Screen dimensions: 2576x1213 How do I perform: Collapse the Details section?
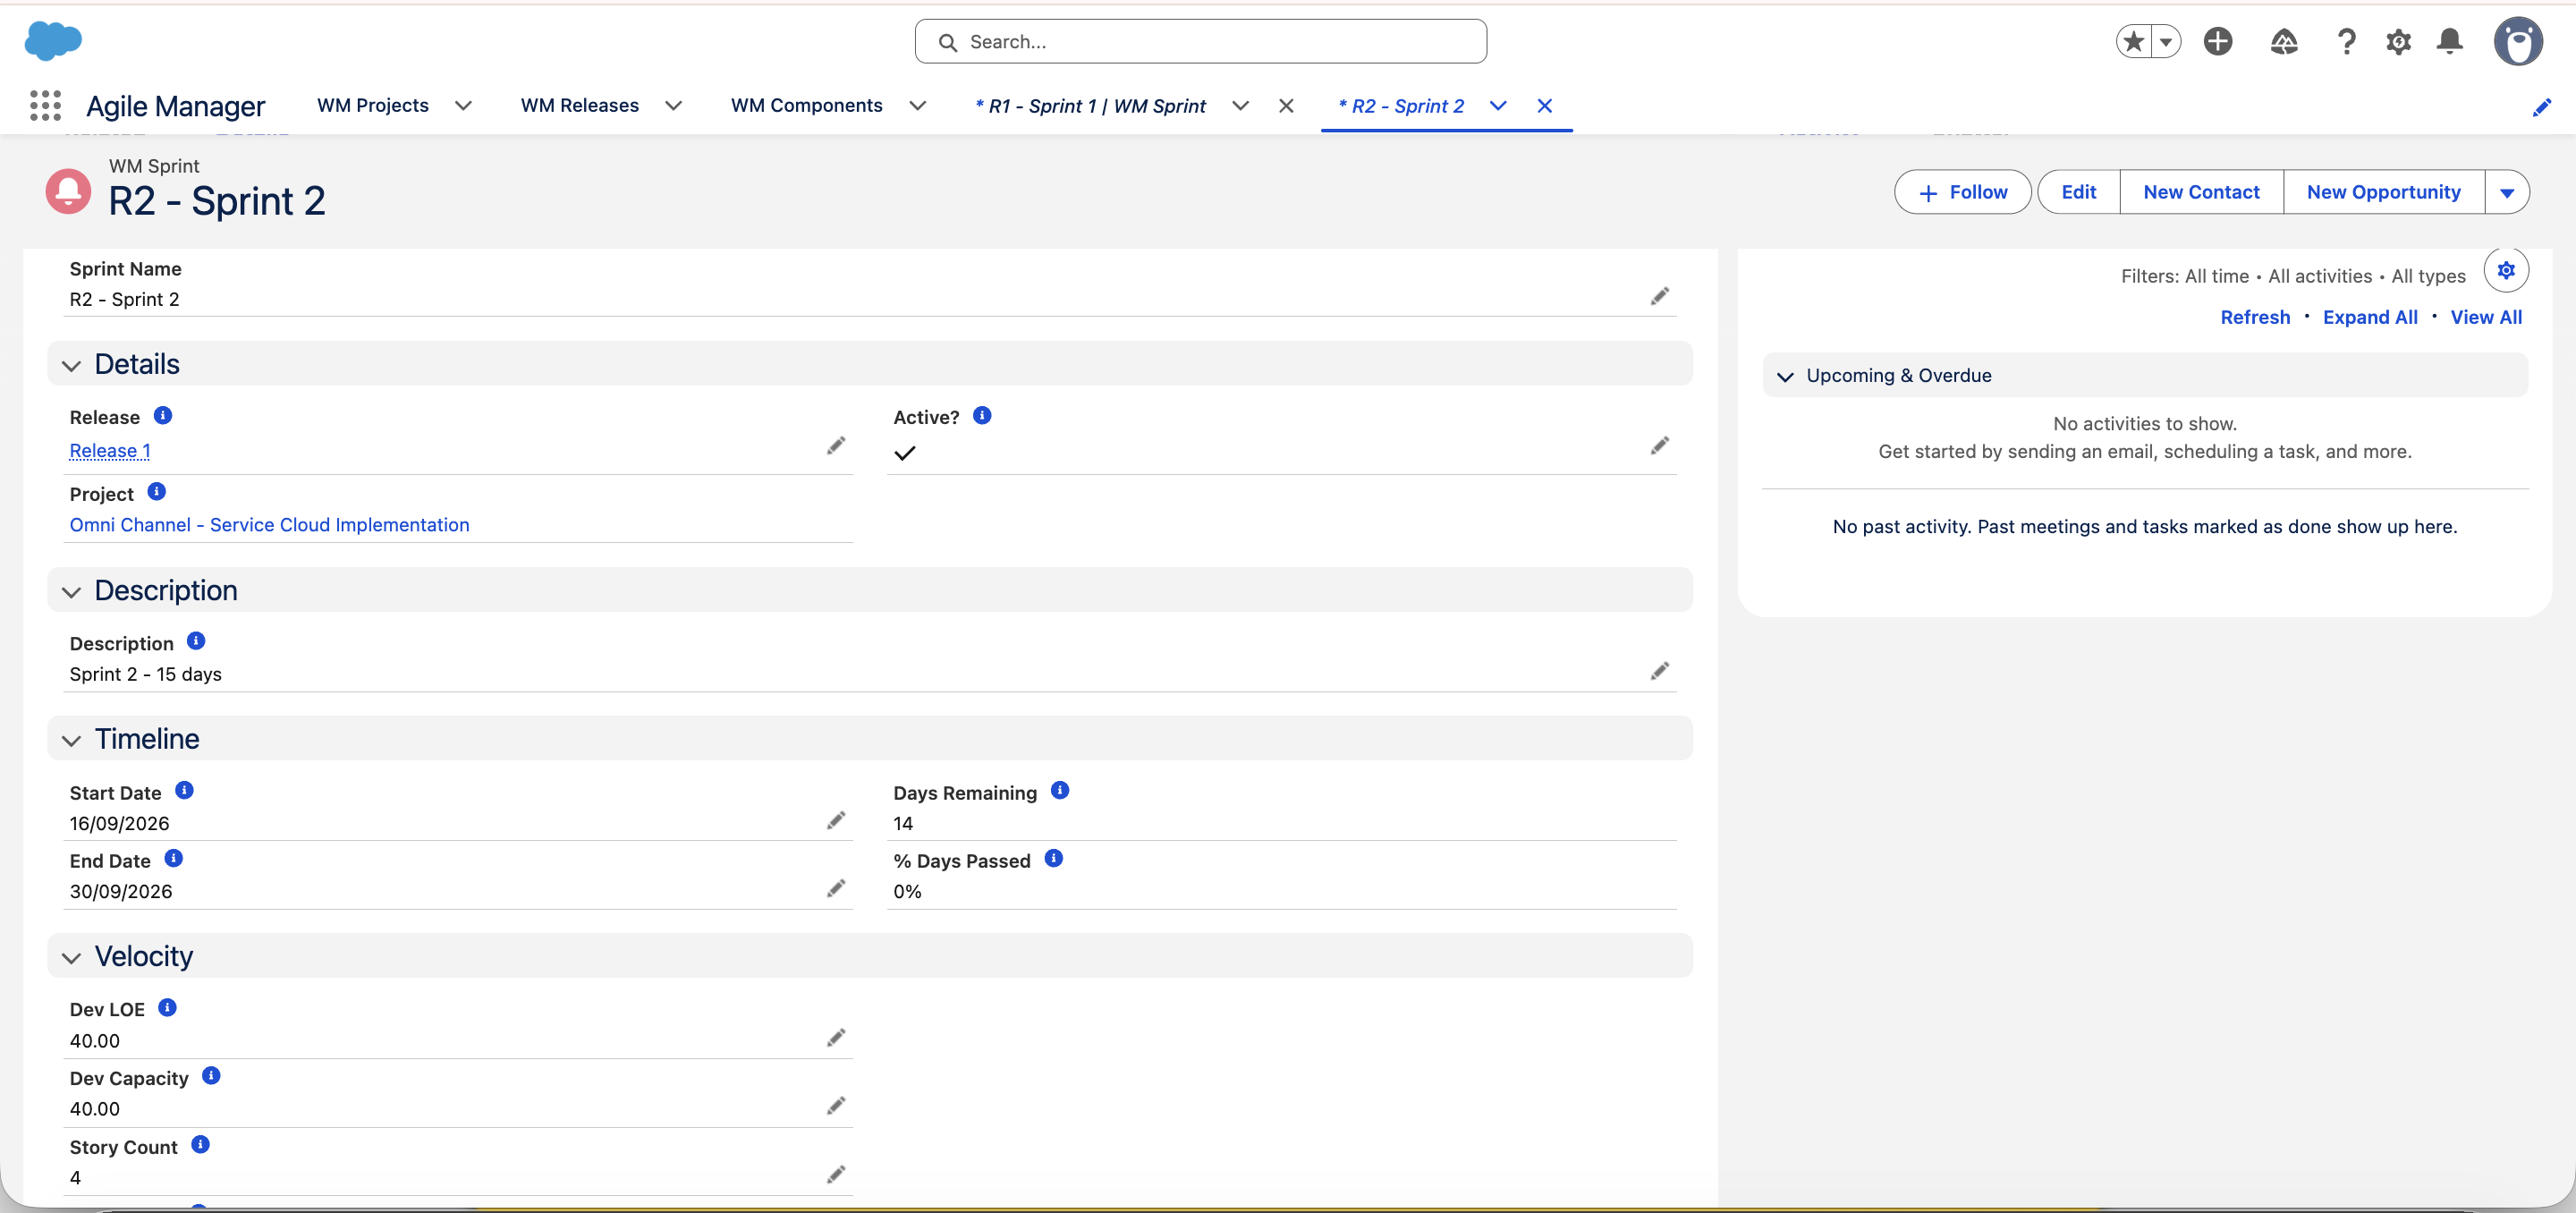(71, 365)
